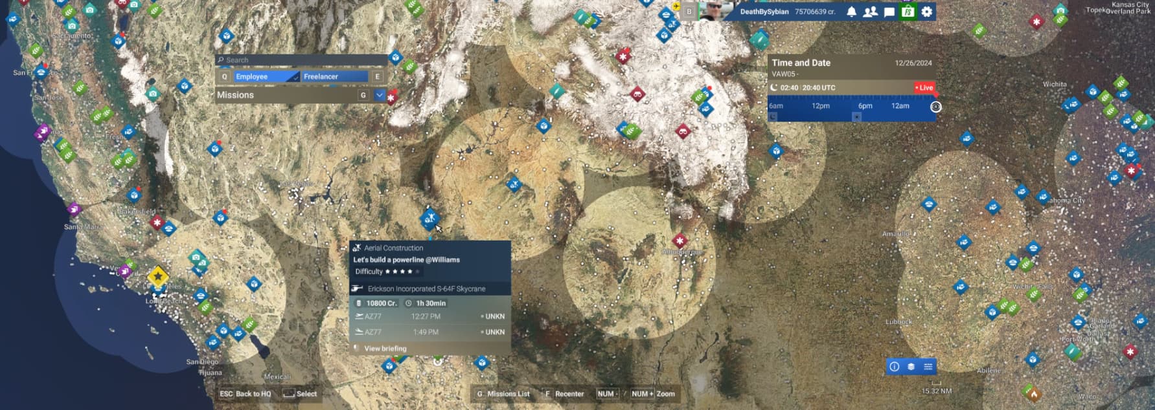The width and height of the screenshot is (1155, 410).
Task: Click the time-of-day slider at 12pm
Action: pos(821,106)
